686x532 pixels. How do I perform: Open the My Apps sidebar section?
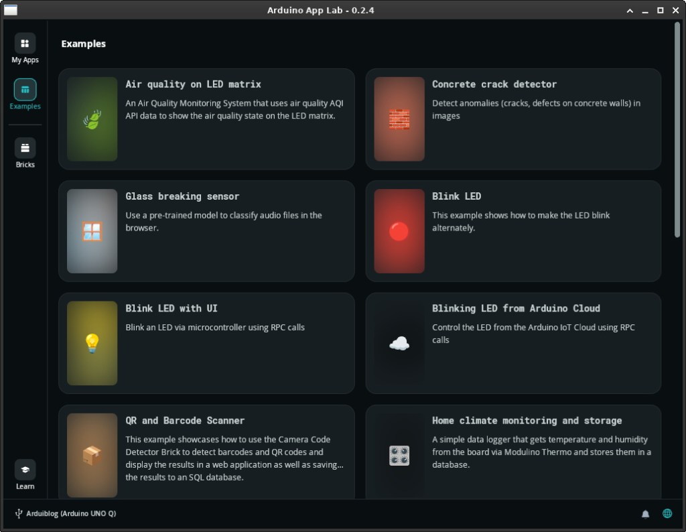[25, 44]
